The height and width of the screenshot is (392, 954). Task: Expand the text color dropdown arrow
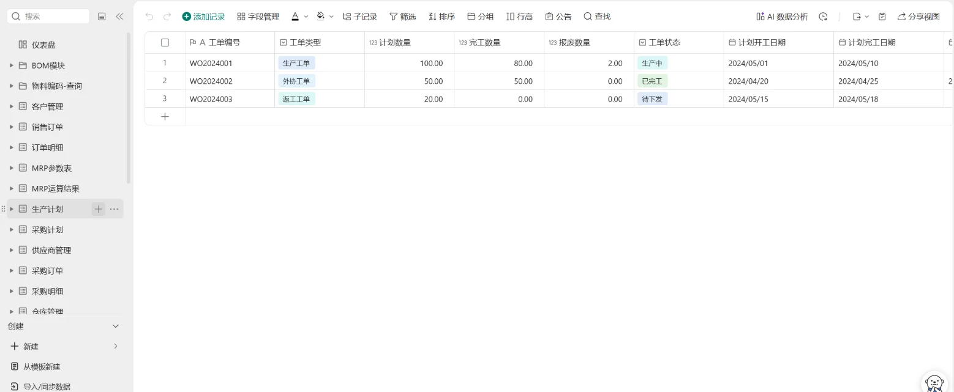coord(306,17)
